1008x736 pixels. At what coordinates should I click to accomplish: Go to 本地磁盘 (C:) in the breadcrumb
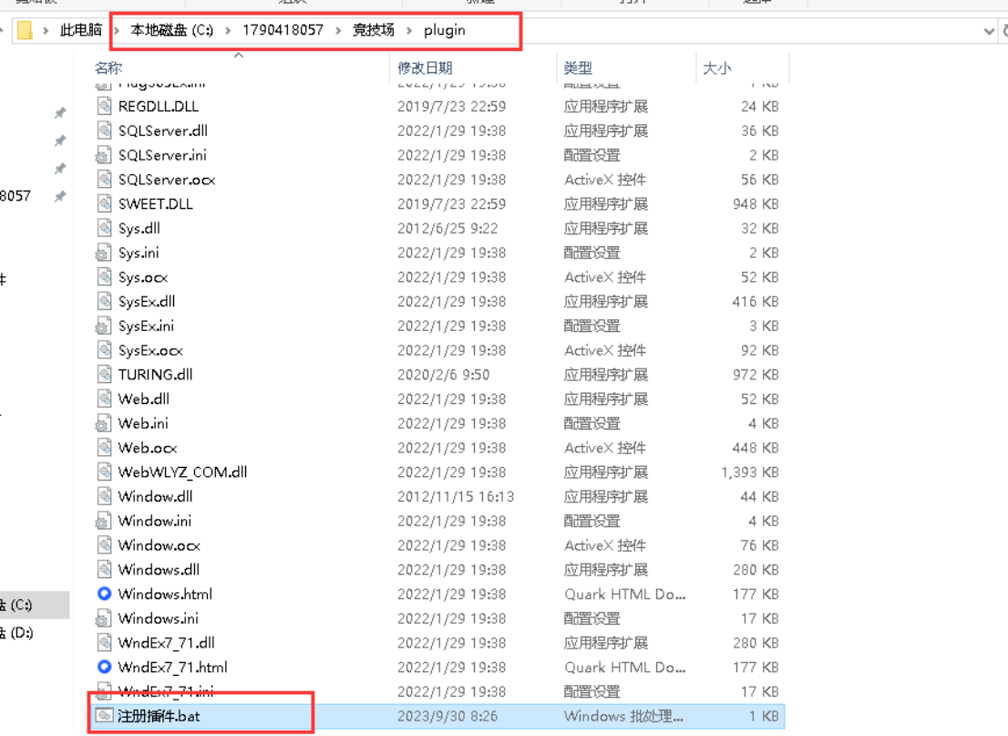point(171,30)
